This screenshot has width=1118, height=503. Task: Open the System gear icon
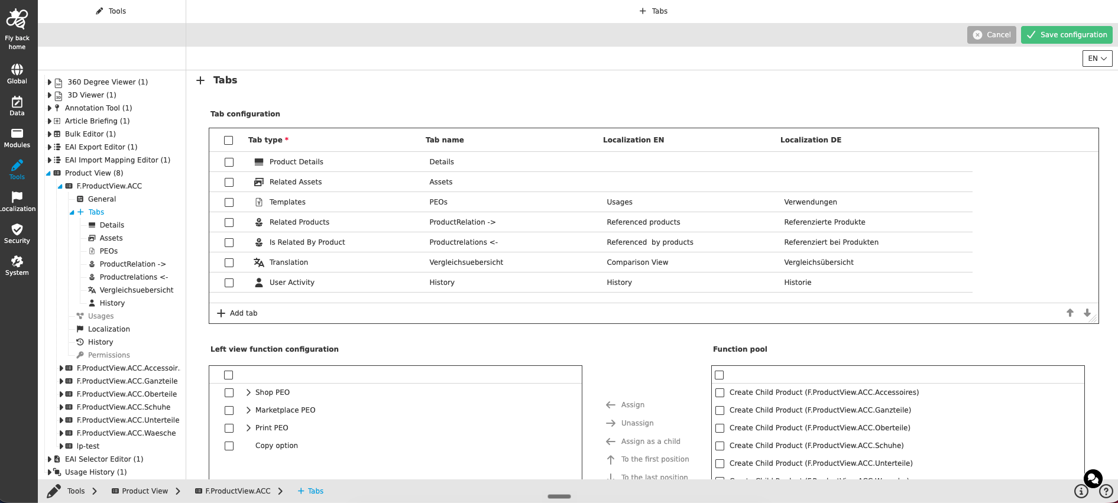[17, 261]
